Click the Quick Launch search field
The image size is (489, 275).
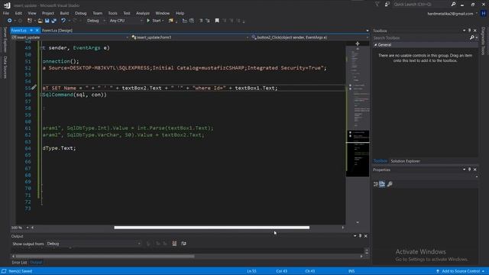click(421, 5)
